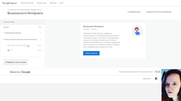Click the 6 мин duration of the video
Image resolution: width=181 pixels, height=101 pixels.
(39, 45)
